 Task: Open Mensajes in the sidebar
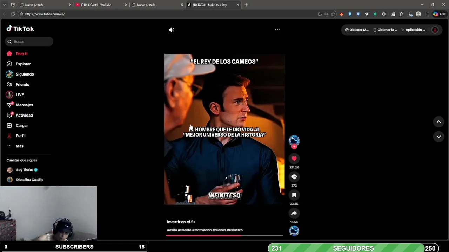pyautogui.click(x=24, y=105)
